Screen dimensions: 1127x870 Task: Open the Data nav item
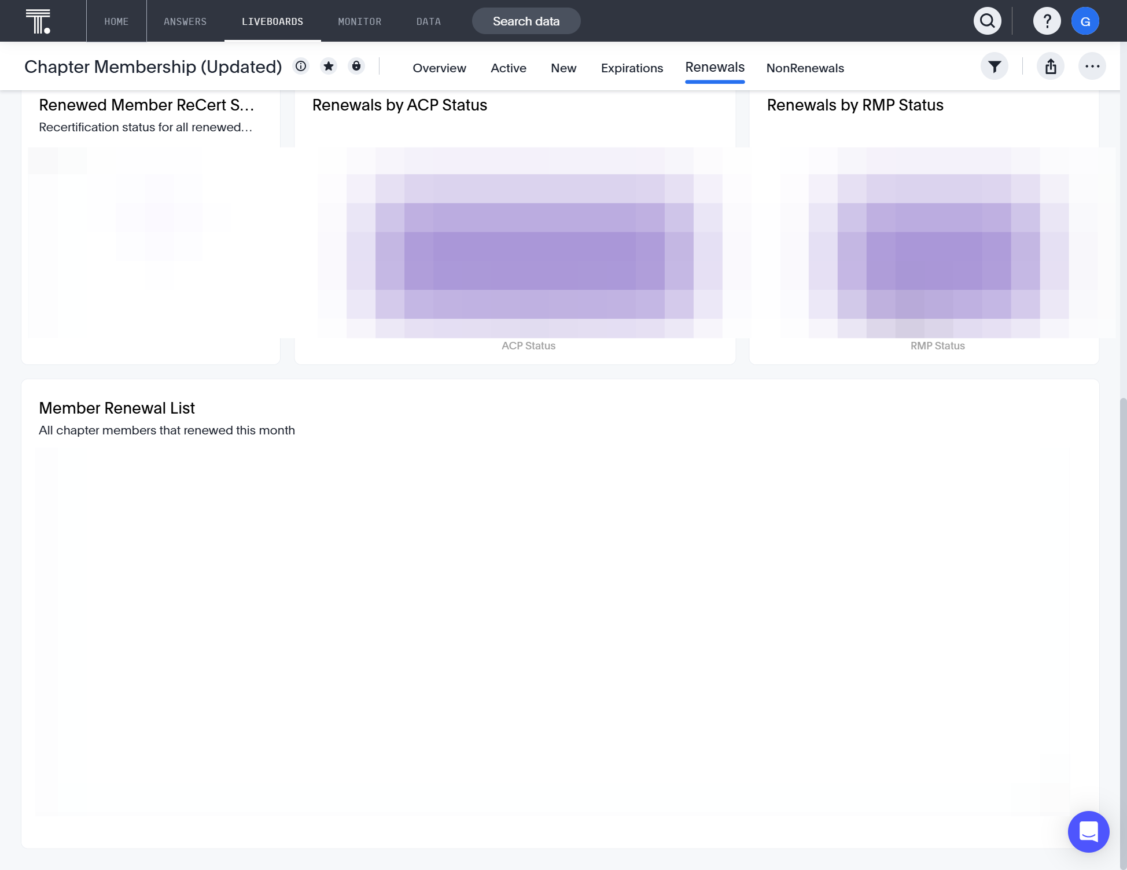(x=429, y=21)
